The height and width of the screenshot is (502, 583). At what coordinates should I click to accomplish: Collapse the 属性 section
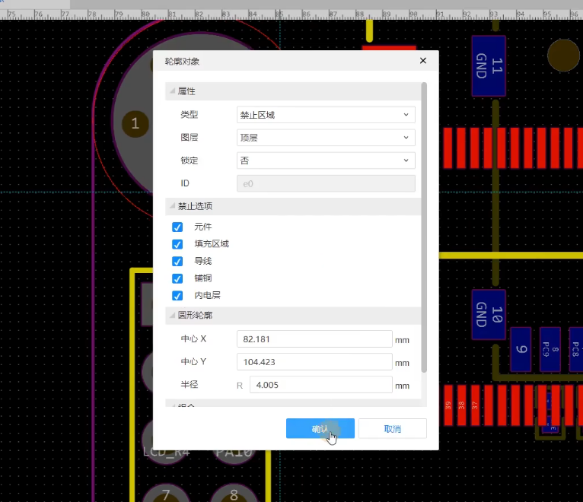(172, 91)
